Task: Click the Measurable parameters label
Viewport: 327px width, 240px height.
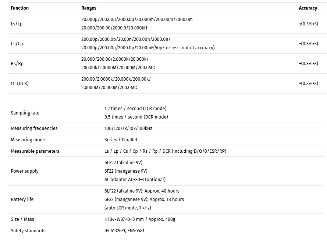Action: click(35, 151)
